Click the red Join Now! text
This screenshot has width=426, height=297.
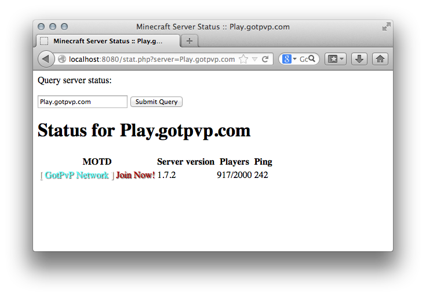coord(136,175)
